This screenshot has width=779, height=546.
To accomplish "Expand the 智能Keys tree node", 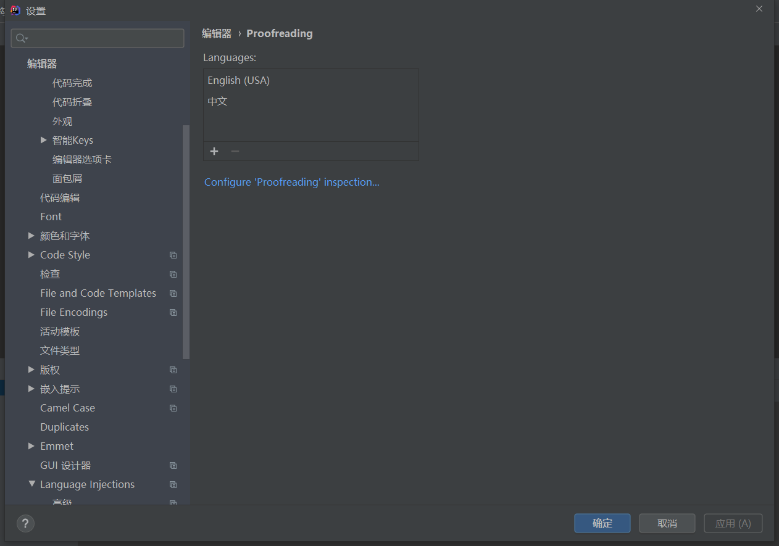I will (x=44, y=140).
